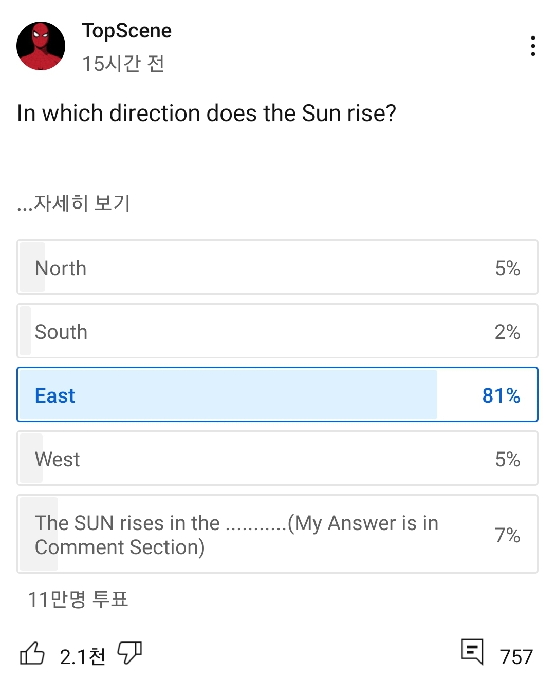Select the South poll option
Image resolution: width=555 pixels, height=680 pixels.
tap(277, 331)
